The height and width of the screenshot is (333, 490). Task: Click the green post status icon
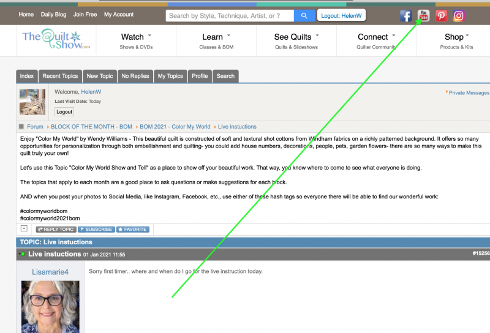pos(22,253)
